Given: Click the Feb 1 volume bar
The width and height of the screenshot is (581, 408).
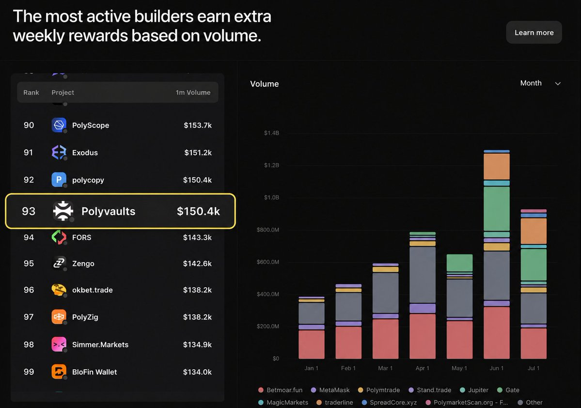Looking at the screenshot, I should click(348, 321).
